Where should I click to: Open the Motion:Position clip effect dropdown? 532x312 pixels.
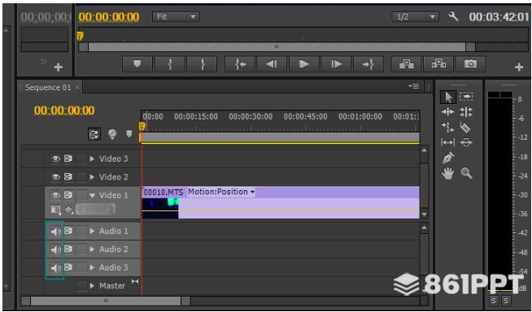(221, 192)
